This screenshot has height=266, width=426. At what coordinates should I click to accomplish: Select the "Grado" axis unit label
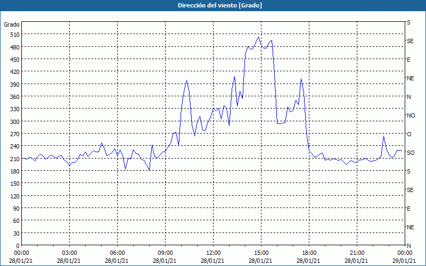pyautogui.click(x=12, y=24)
